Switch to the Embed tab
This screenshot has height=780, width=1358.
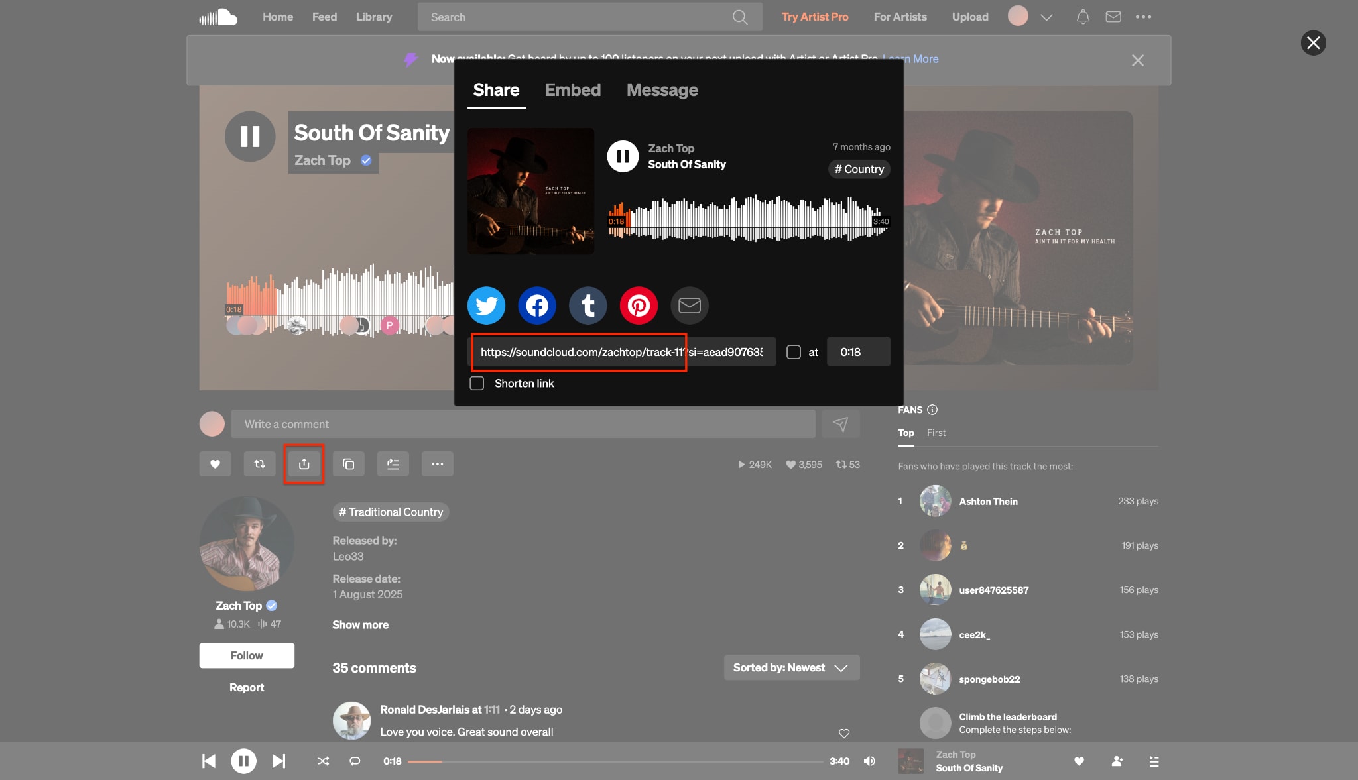(x=572, y=90)
